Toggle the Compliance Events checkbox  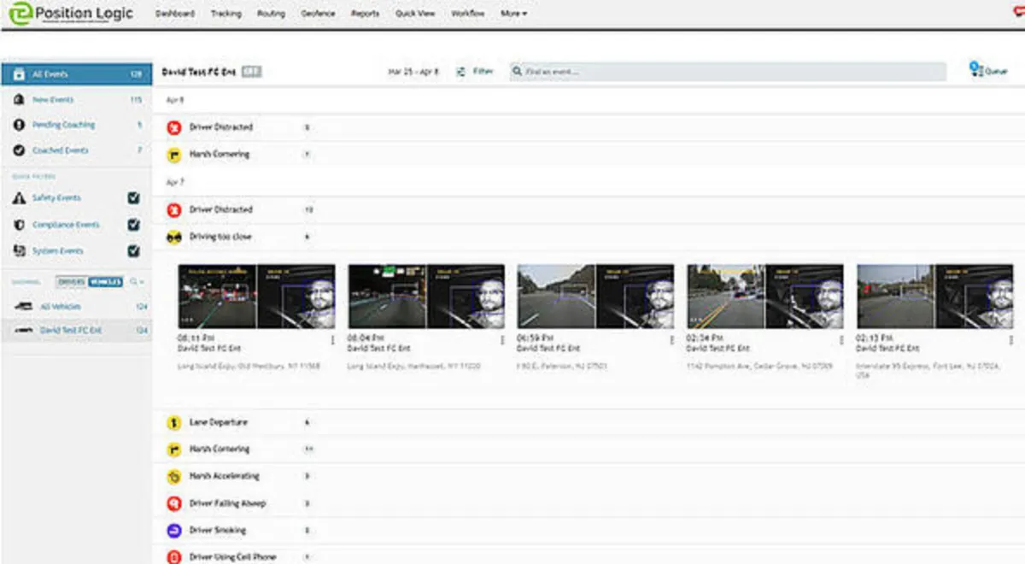point(133,225)
